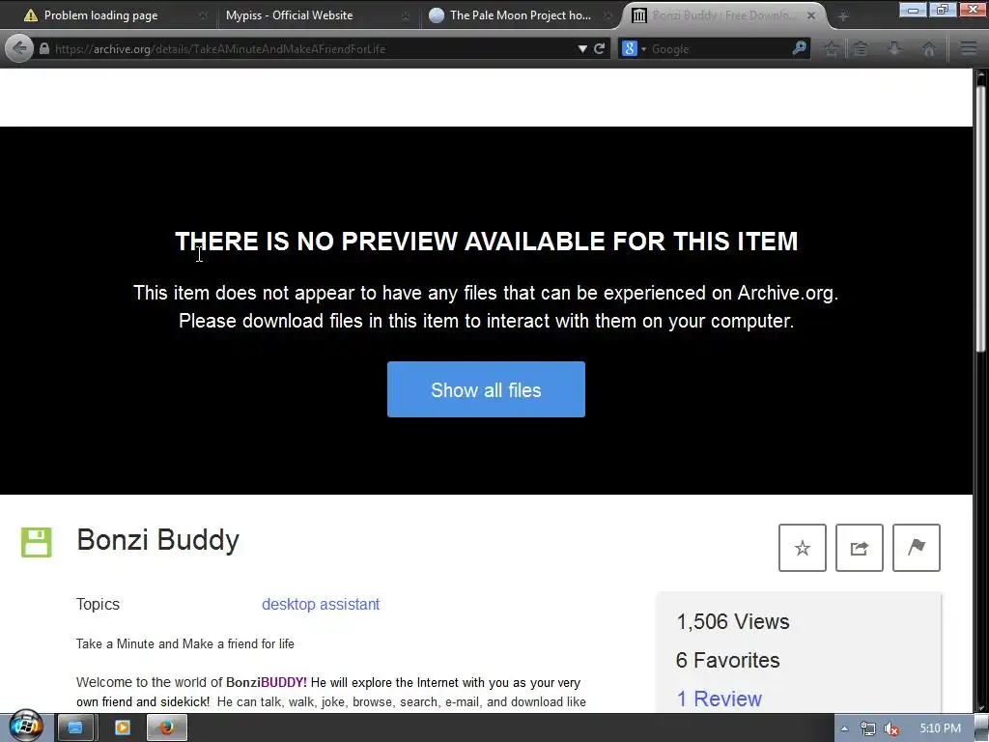Open the downloads arrow icon
The height and width of the screenshot is (742, 989).
(894, 48)
